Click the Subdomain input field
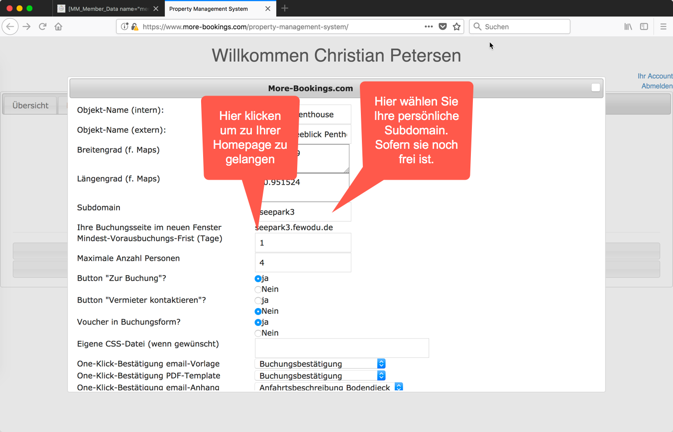The width and height of the screenshot is (673, 432). tap(303, 212)
